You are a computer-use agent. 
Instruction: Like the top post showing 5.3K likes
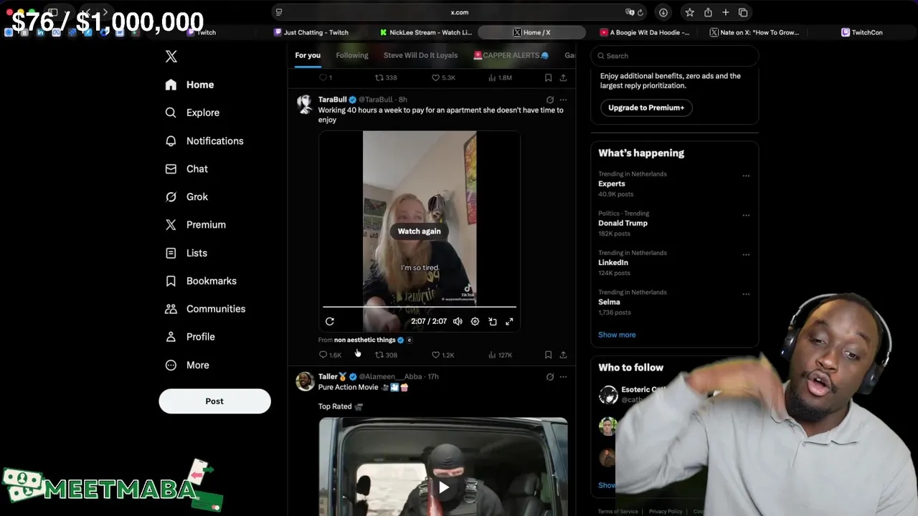443,77
